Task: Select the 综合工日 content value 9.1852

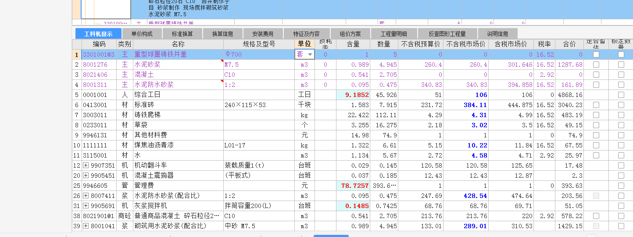Action: tap(353, 95)
